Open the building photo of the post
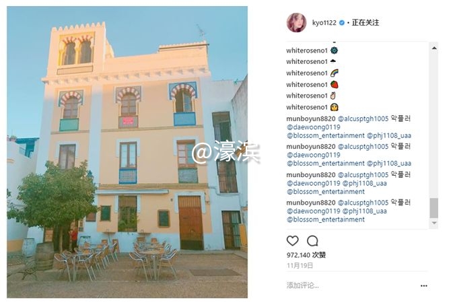Viewport: 451px width, 305px height. click(x=127, y=152)
